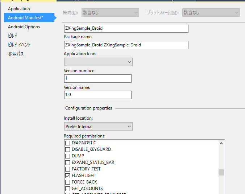Click the Application Icon label
Image resolution: width=245 pixels, height=194 pixels.
click(80, 54)
